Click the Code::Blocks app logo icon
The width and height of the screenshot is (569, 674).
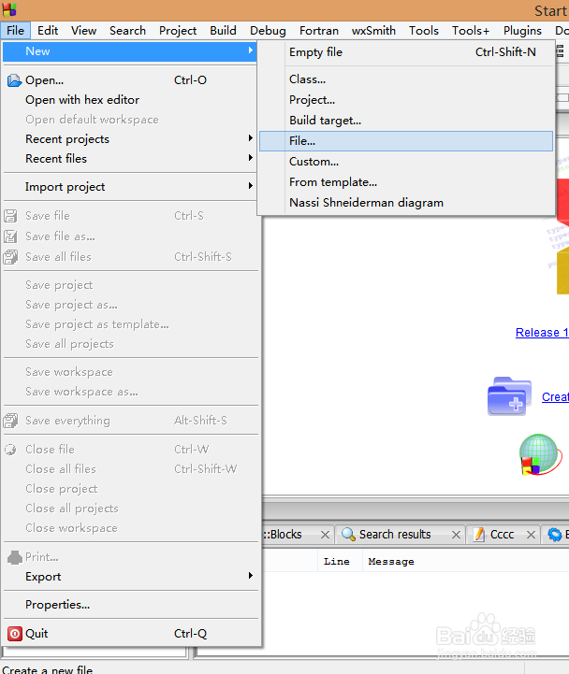[x=8, y=9]
